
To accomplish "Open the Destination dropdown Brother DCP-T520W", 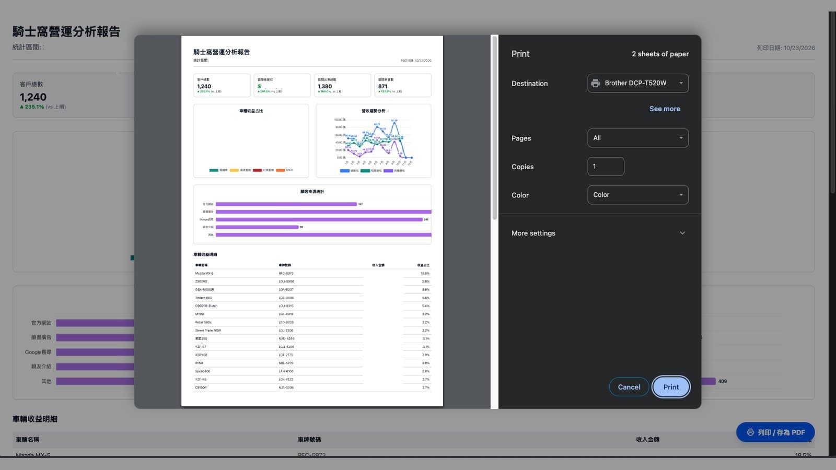I will [637, 83].
